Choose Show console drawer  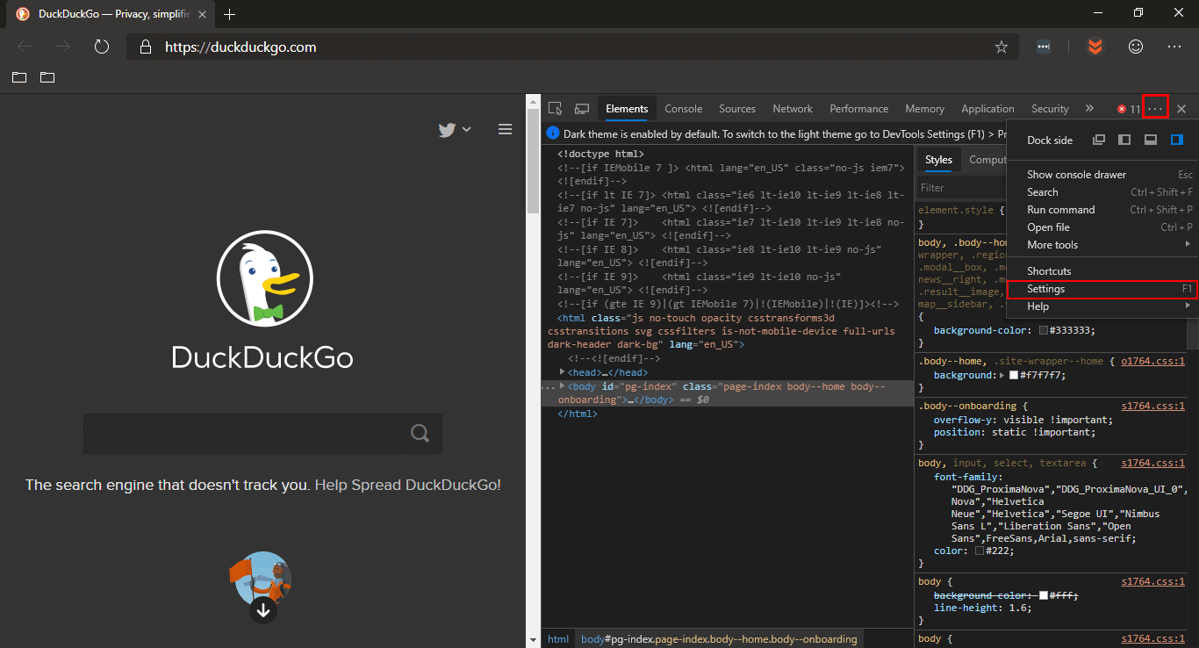(1102, 175)
